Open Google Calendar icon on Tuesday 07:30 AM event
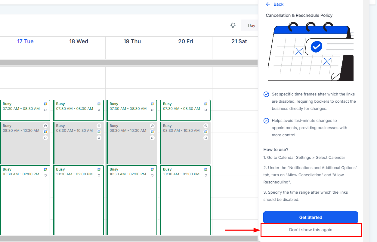377x242 pixels. (45, 104)
